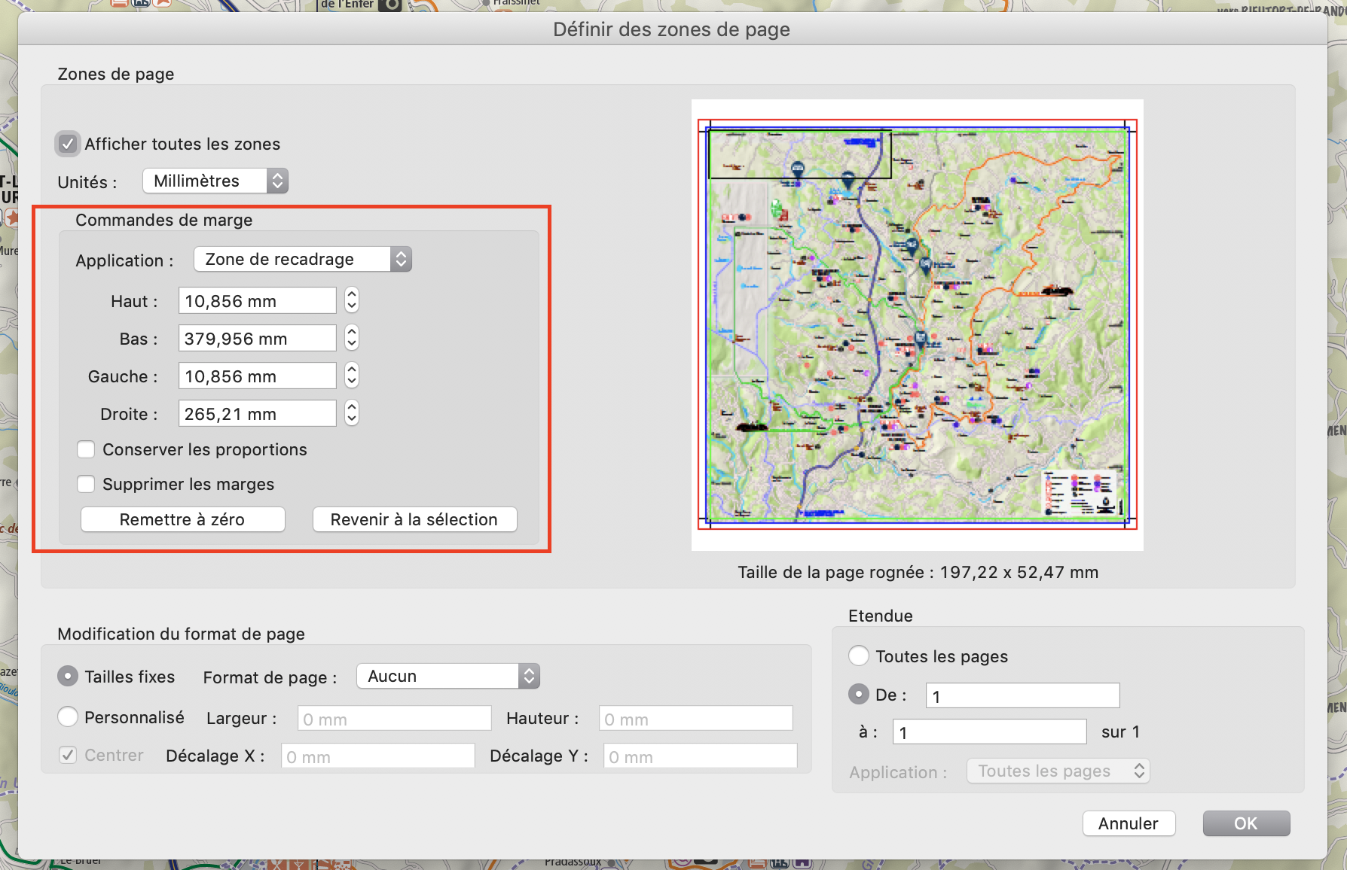Image resolution: width=1347 pixels, height=870 pixels.
Task: Click the De page number field
Action: [1022, 696]
